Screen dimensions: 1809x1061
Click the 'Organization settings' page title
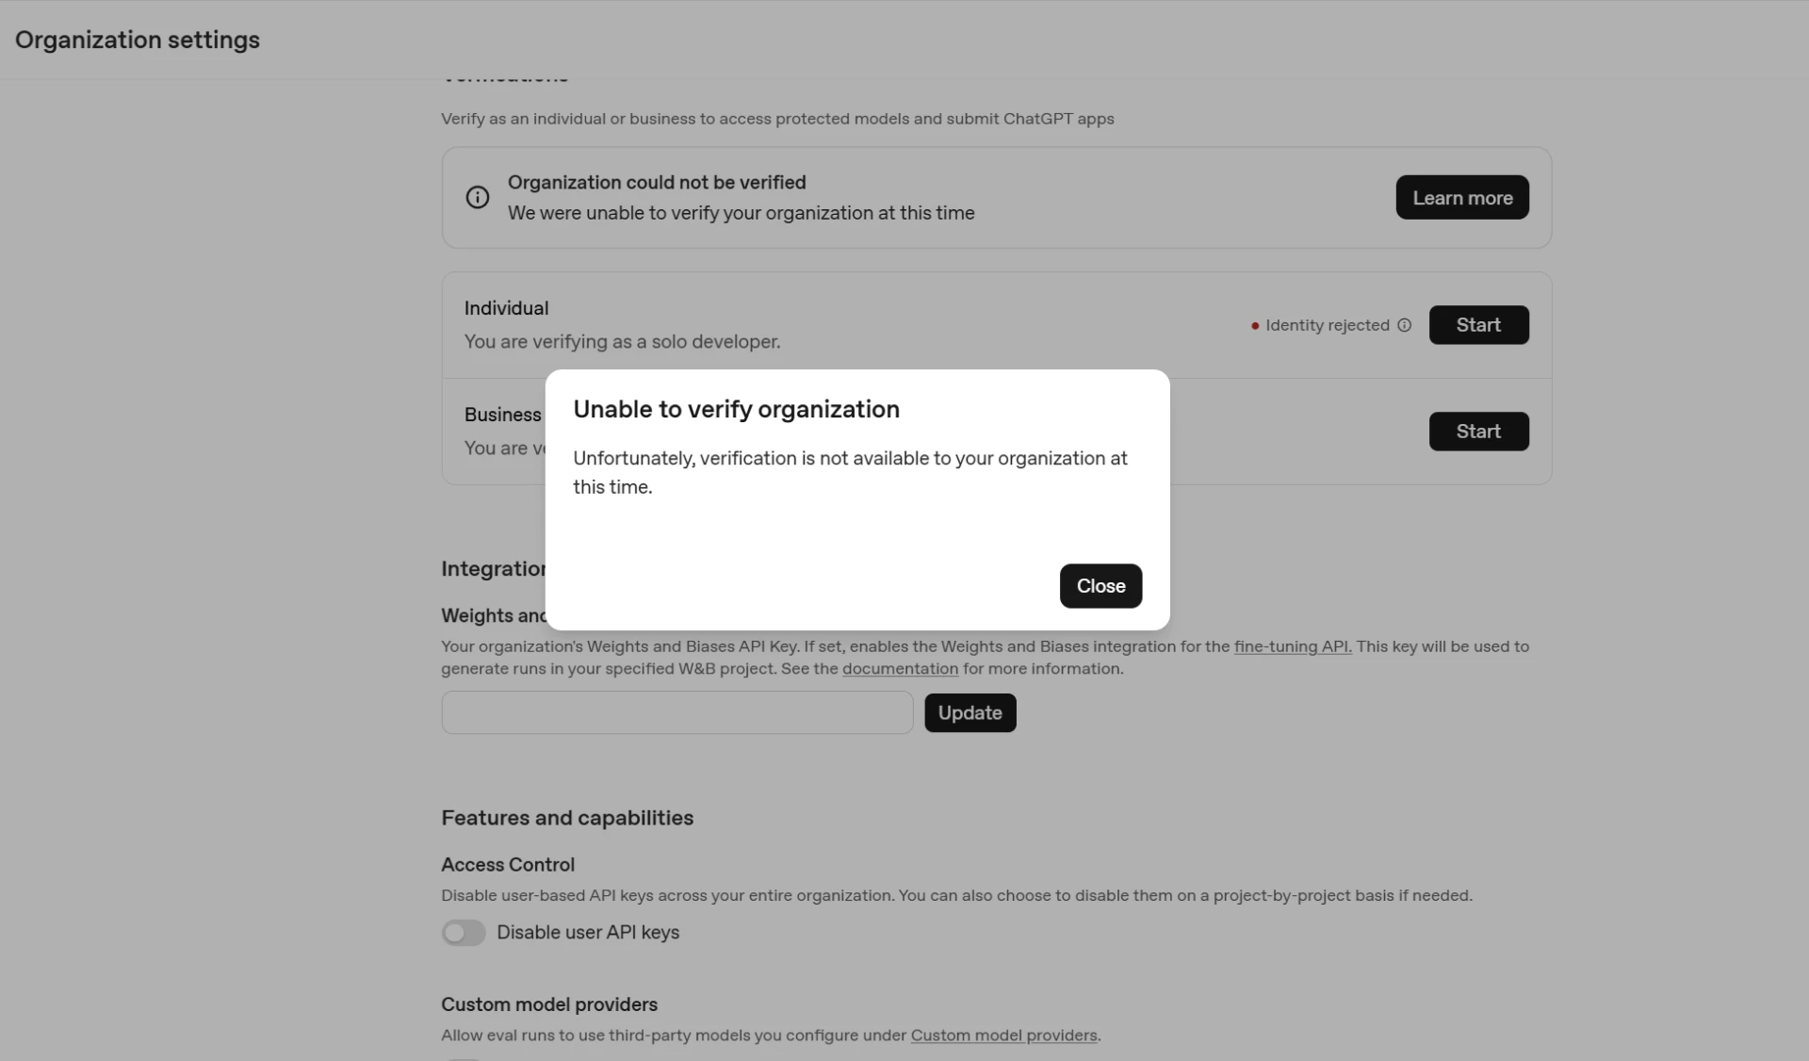click(138, 40)
